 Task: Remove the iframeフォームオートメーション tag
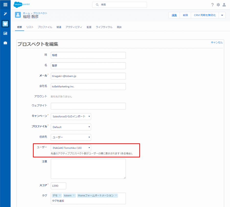pos(116,195)
